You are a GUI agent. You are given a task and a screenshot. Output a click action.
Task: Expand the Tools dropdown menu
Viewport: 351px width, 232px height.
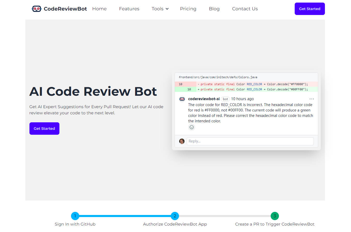tap(160, 9)
